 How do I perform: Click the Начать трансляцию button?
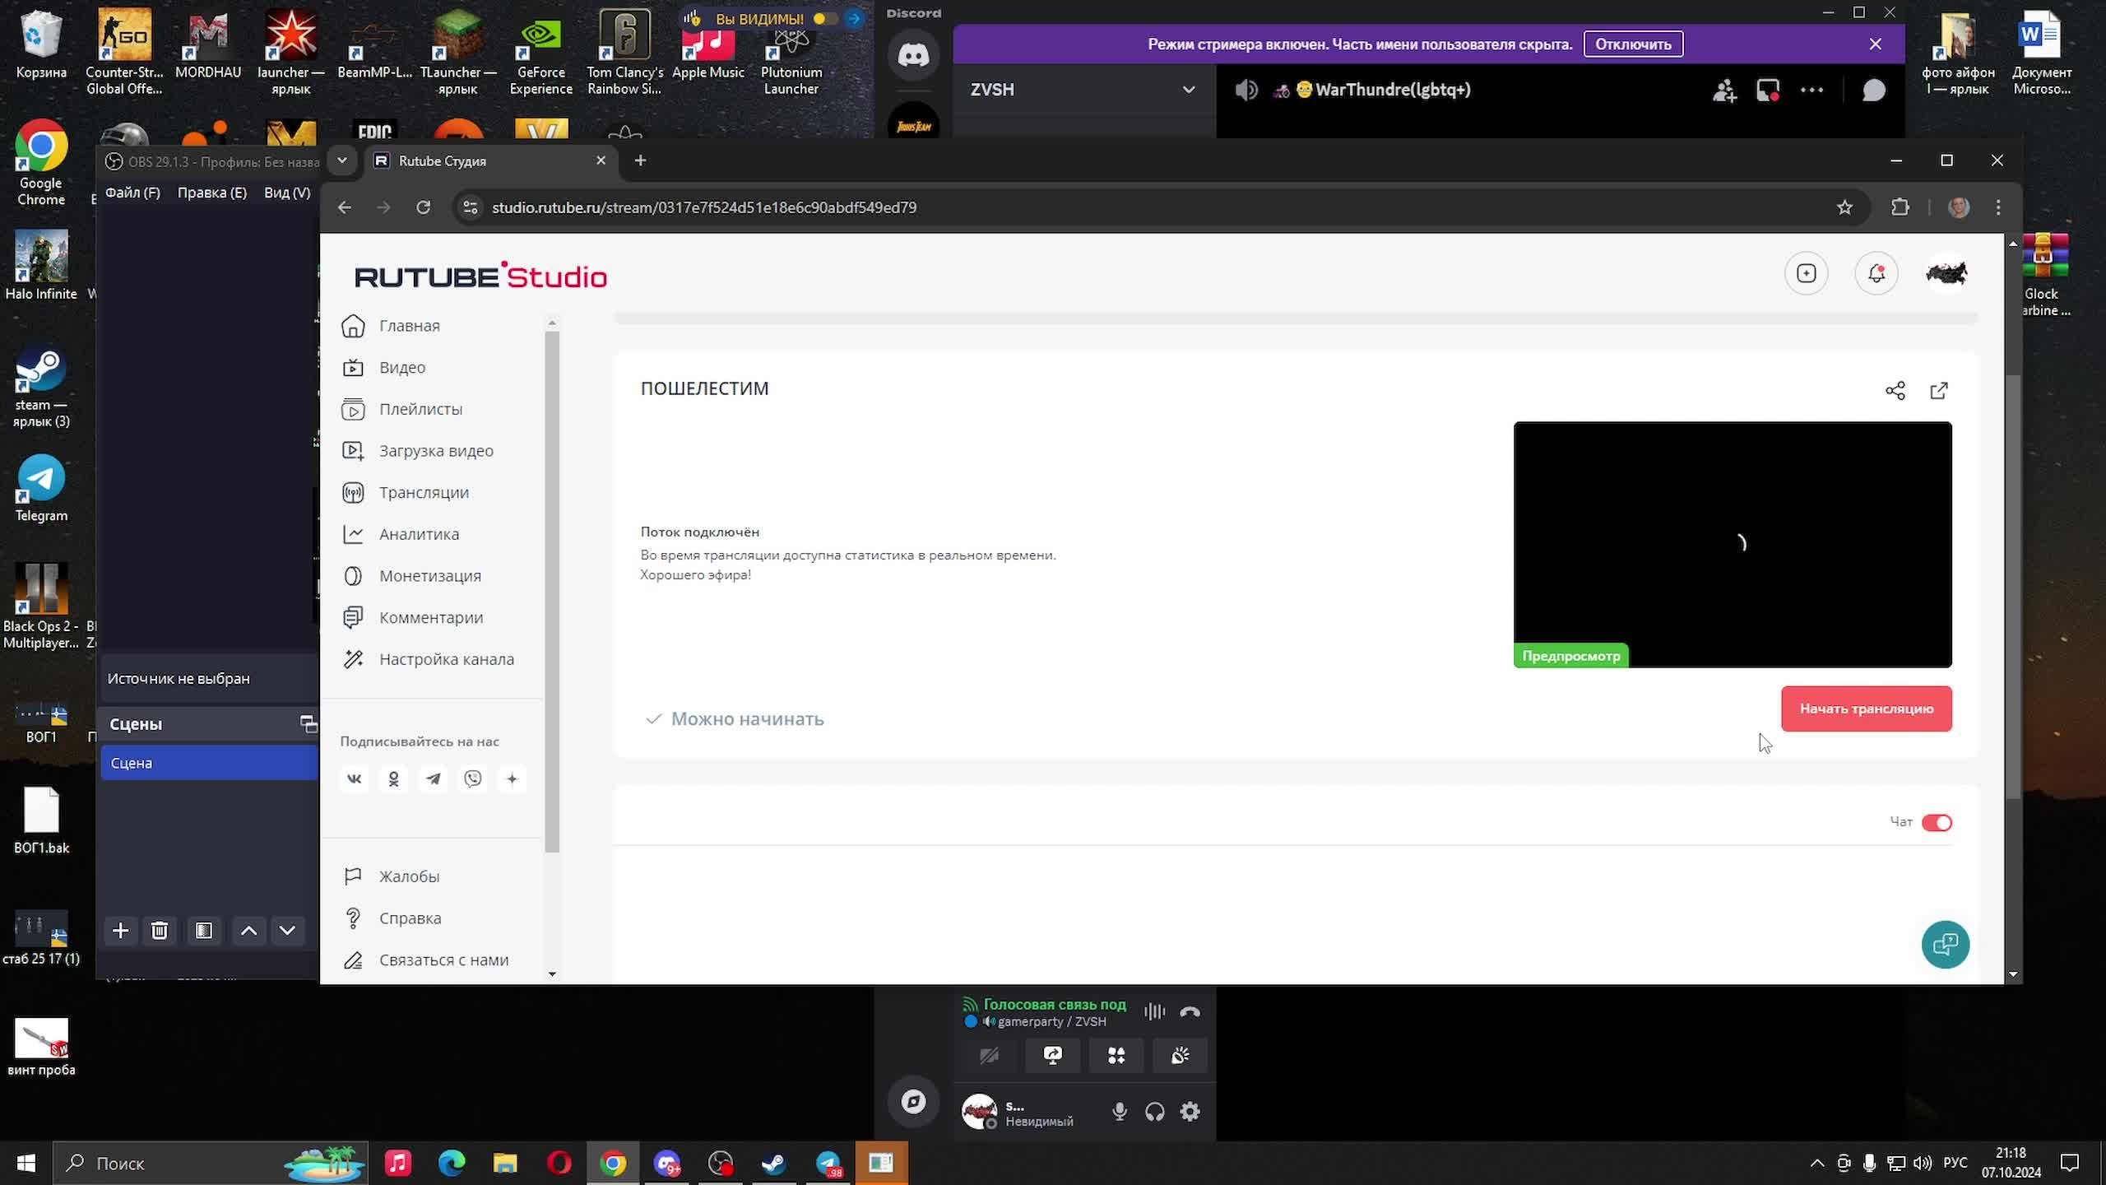[1866, 709]
